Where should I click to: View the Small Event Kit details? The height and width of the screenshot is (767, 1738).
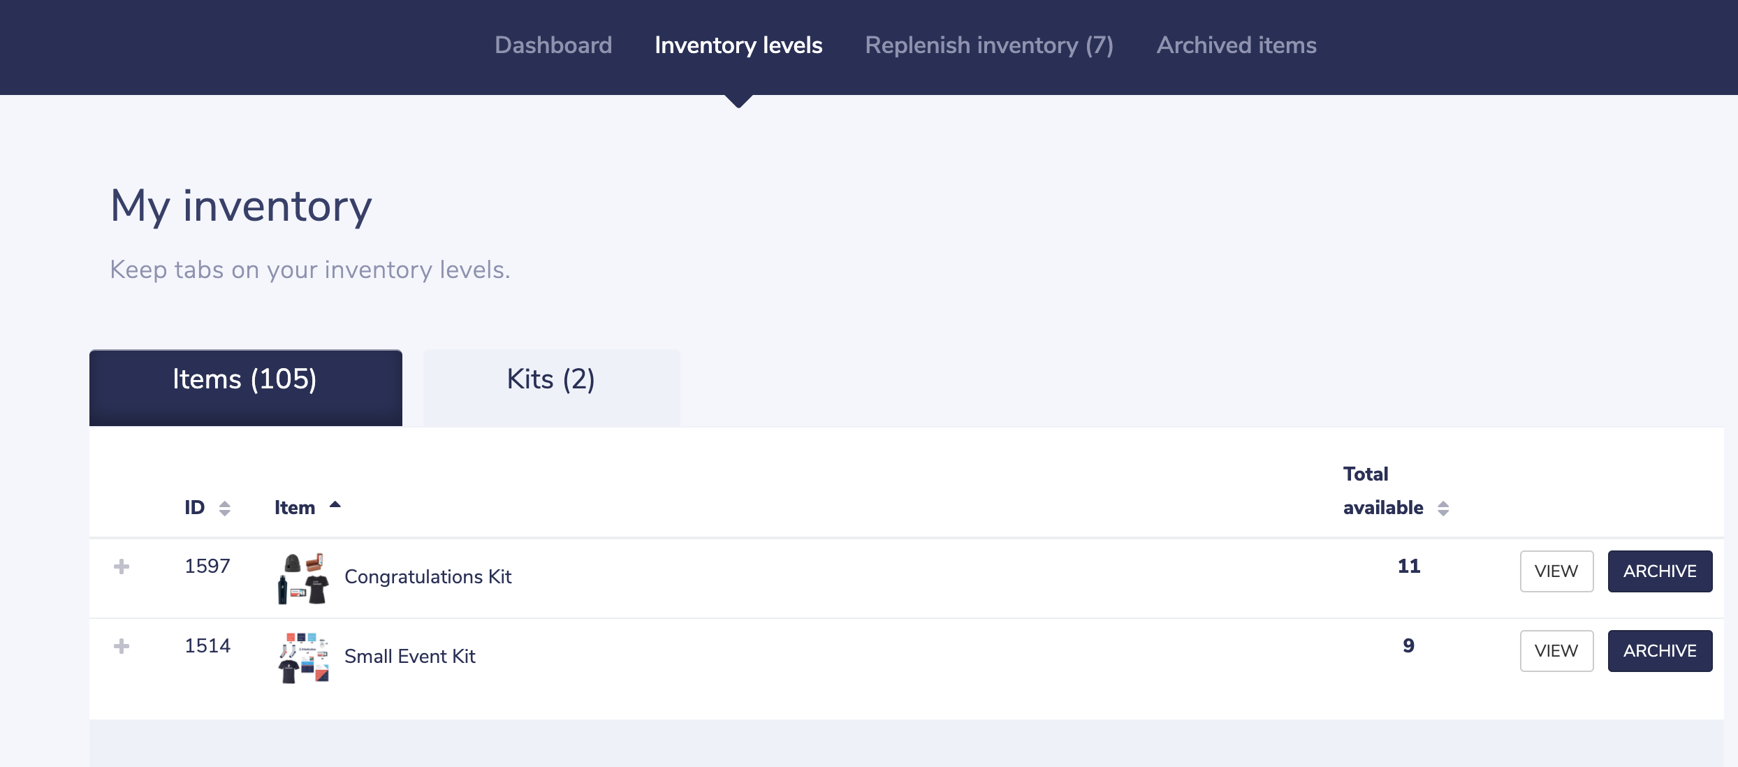point(1556,651)
